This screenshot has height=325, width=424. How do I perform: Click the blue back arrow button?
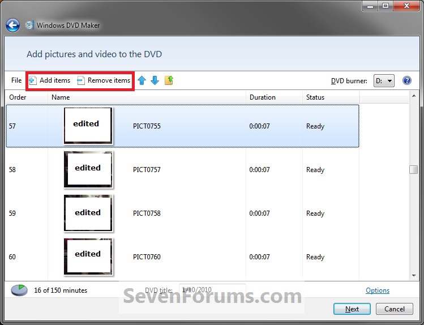pyautogui.click(x=12, y=25)
